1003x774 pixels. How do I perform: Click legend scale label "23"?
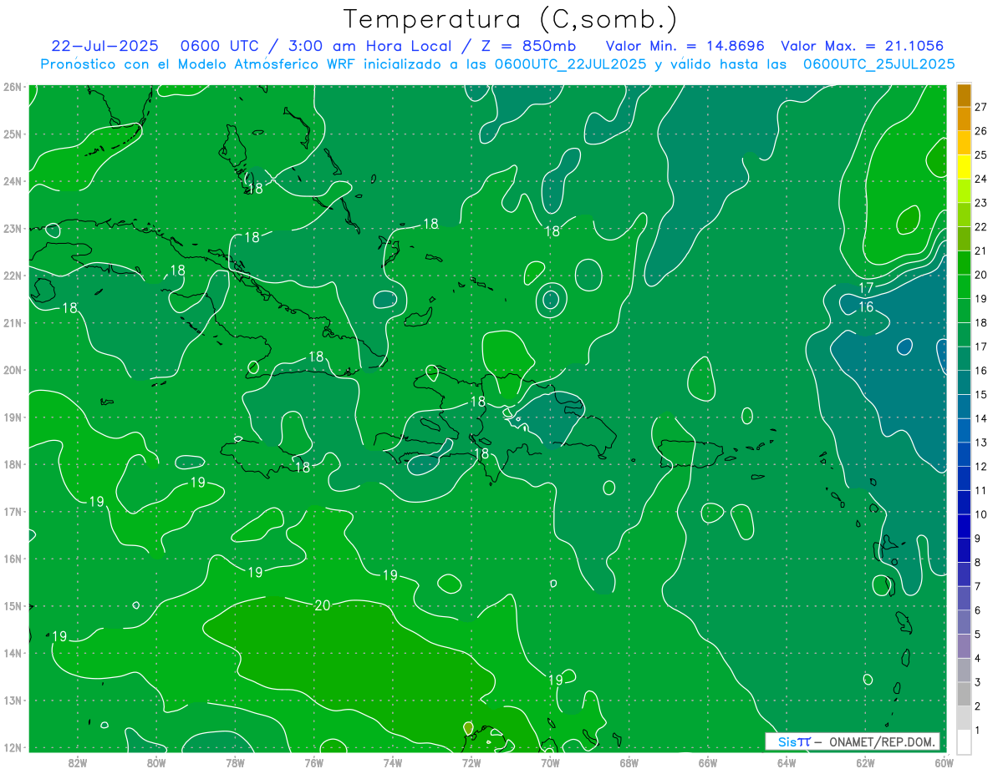pos(981,203)
